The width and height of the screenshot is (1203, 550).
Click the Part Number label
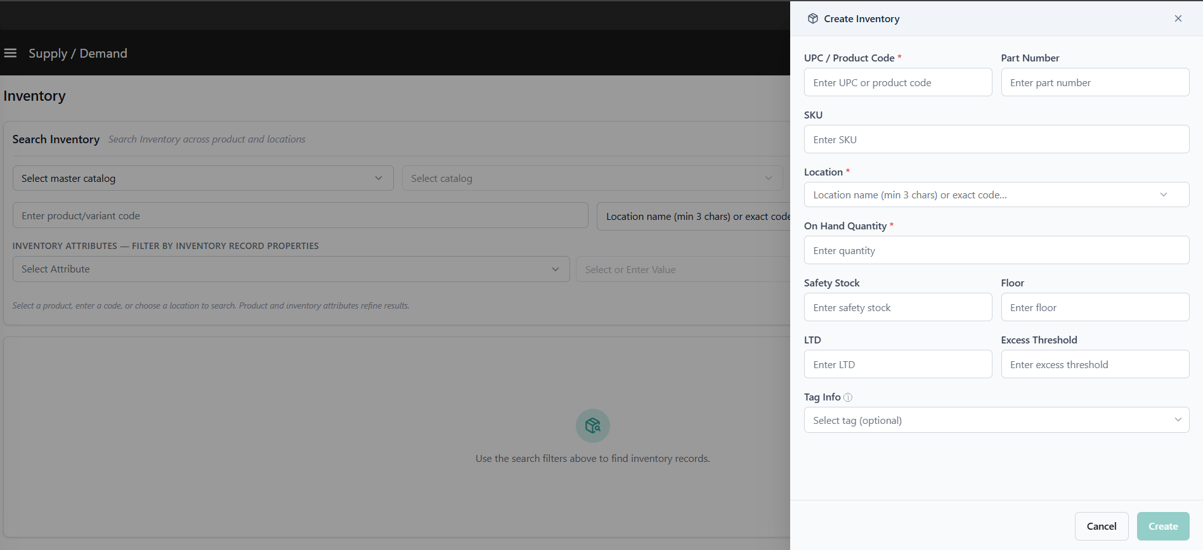point(1030,58)
